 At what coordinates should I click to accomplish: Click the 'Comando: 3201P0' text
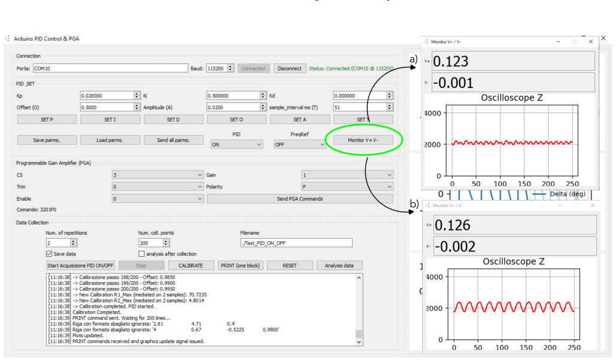36,210
